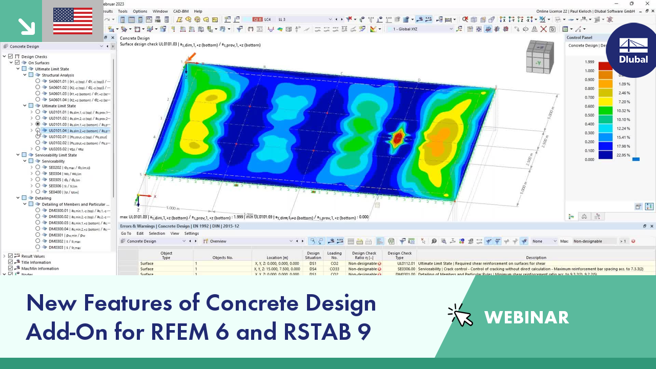Toggle the Title Information checkbox
The width and height of the screenshot is (656, 369).
click(10, 262)
